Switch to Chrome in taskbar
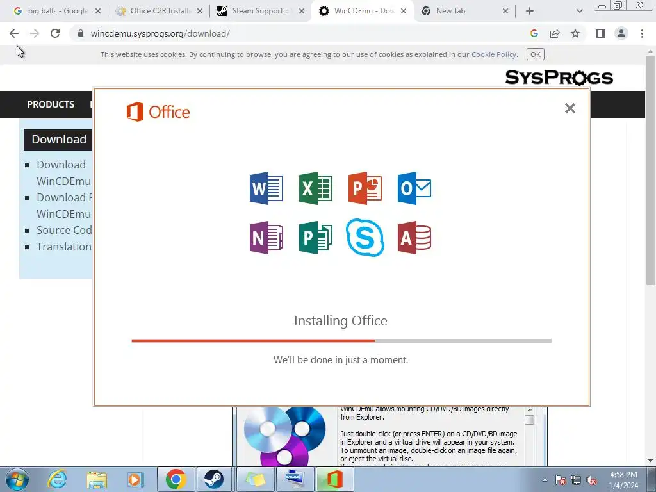The width and height of the screenshot is (656, 492). 176,479
